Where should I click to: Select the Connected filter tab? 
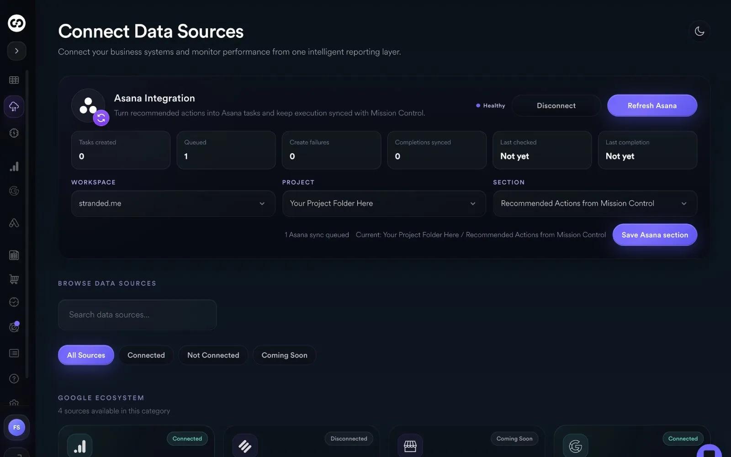[146, 355]
